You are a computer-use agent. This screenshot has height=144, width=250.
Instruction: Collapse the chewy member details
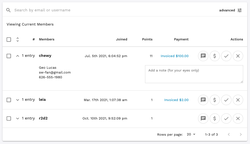point(17,56)
